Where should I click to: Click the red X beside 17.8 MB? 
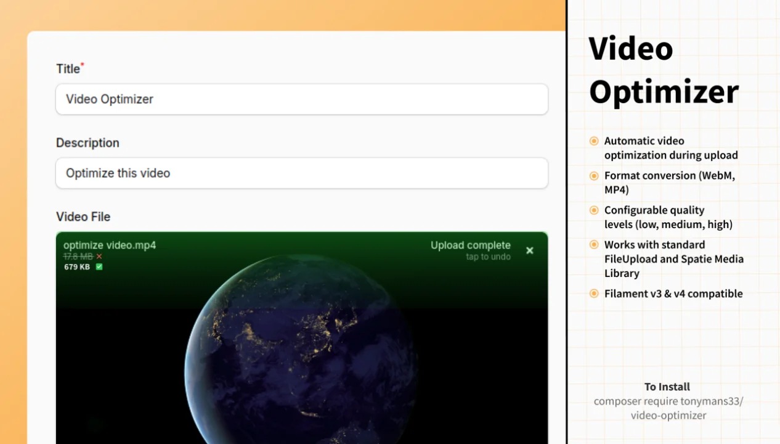point(99,256)
